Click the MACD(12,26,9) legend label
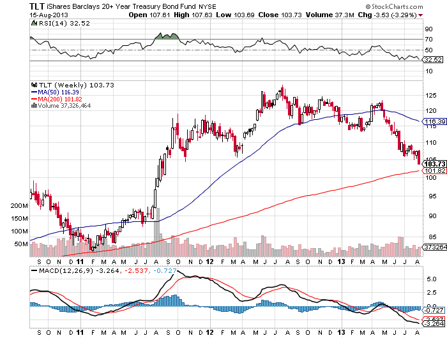 66,270
